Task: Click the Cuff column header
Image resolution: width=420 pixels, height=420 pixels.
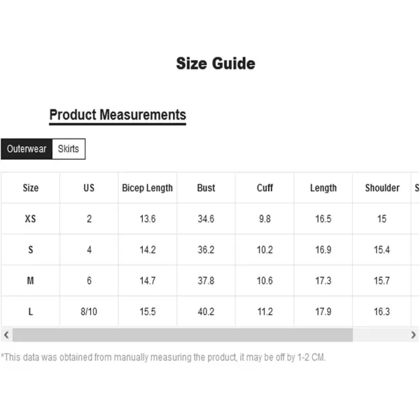Action: point(265,188)
